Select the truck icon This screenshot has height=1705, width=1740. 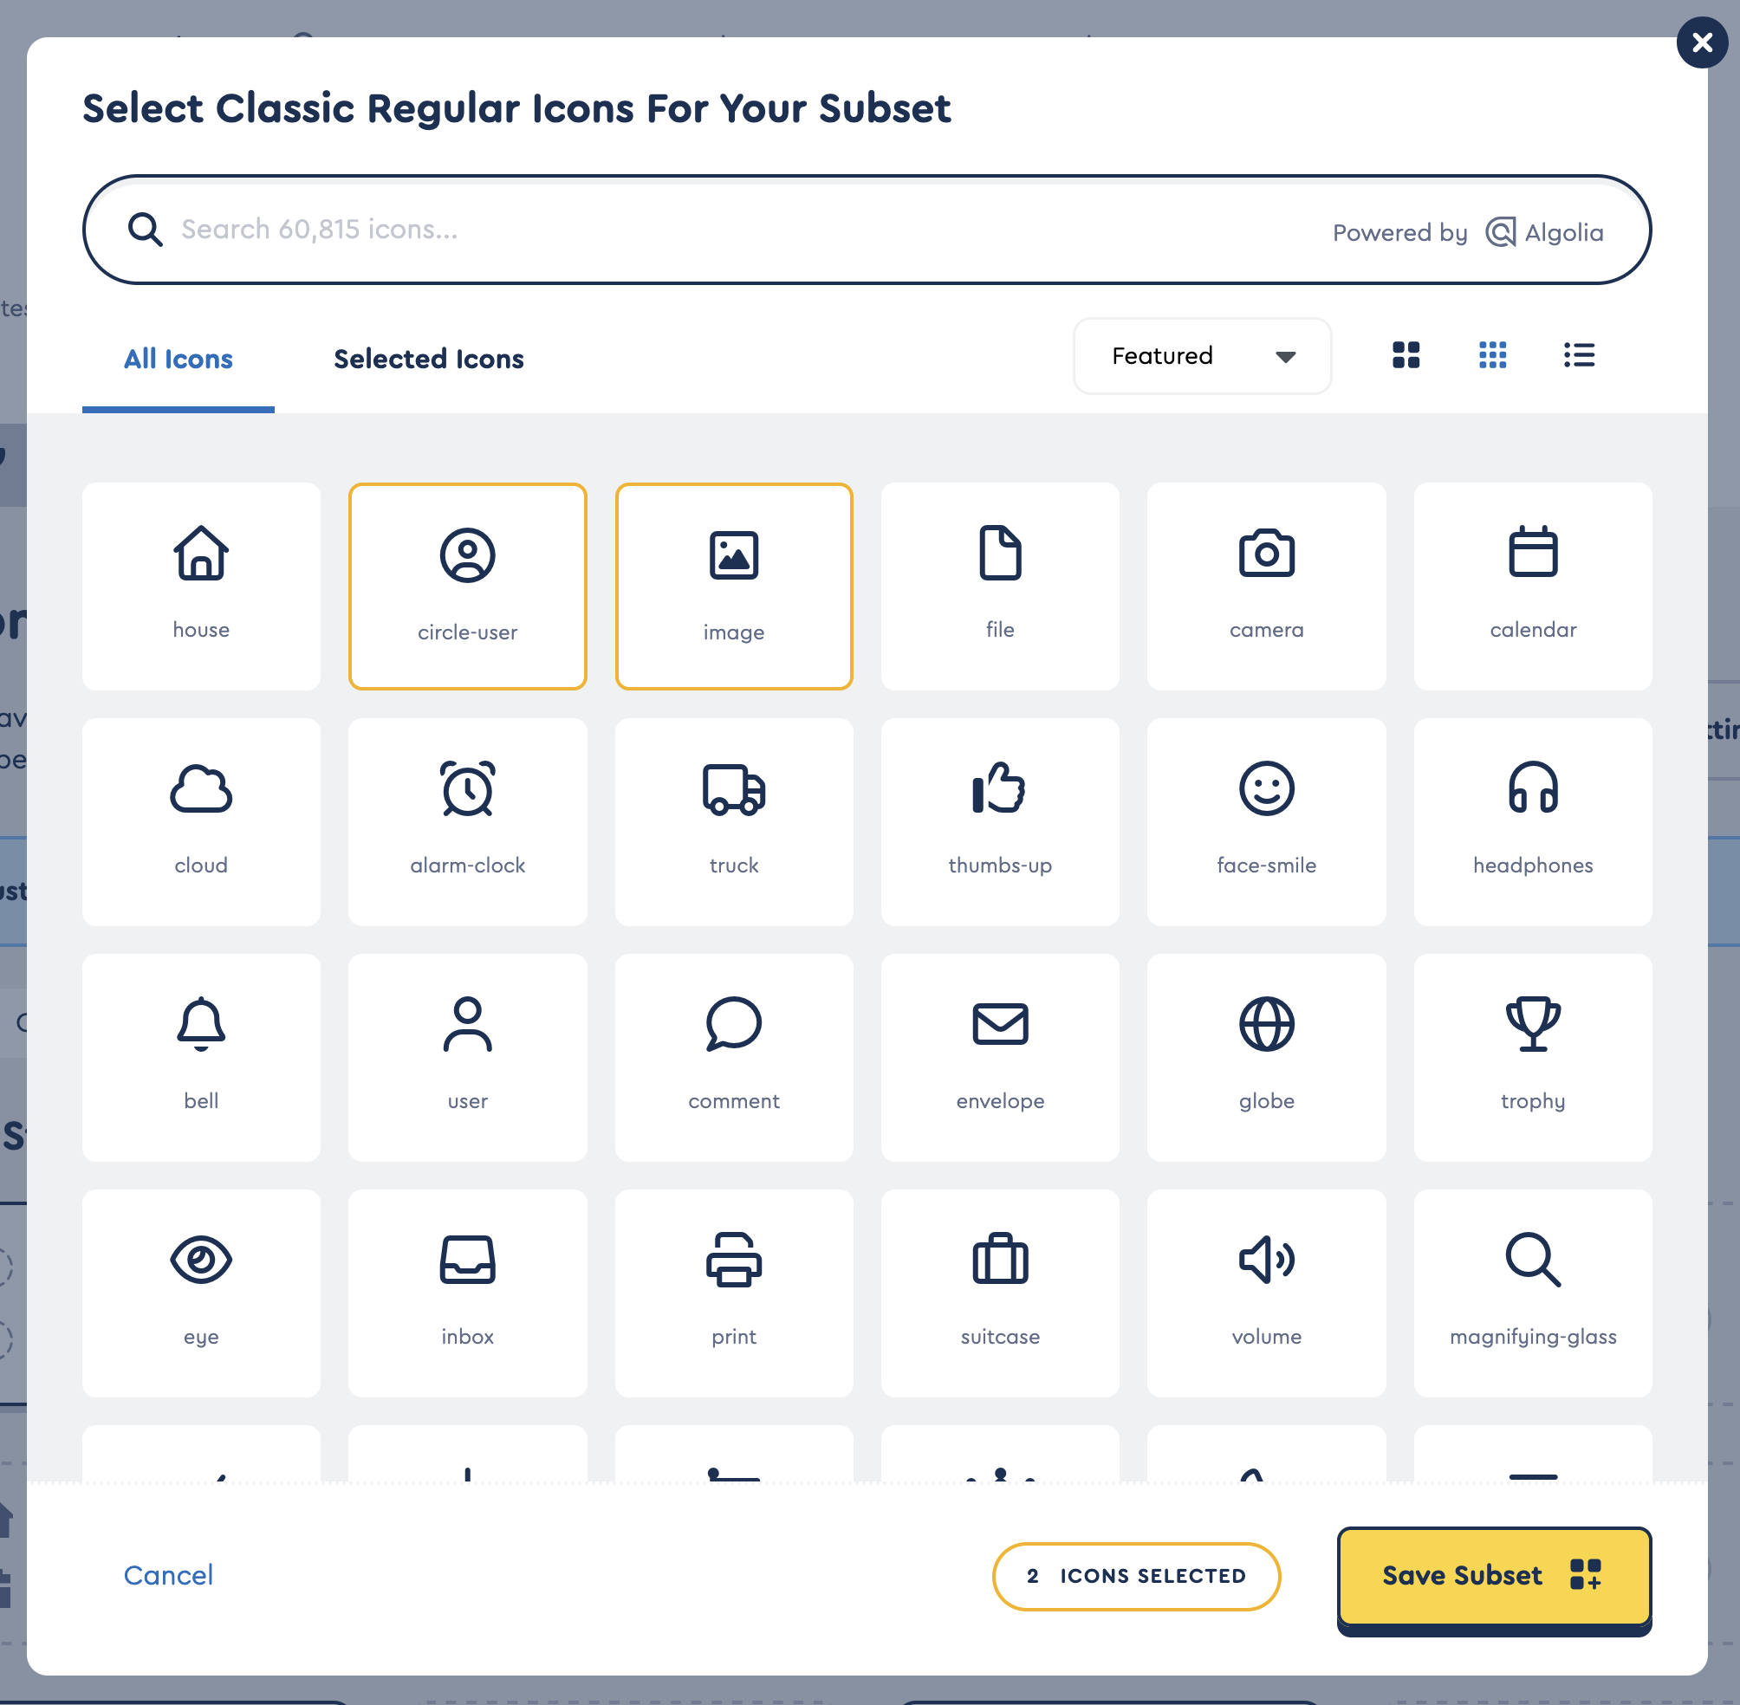(733, 821)
